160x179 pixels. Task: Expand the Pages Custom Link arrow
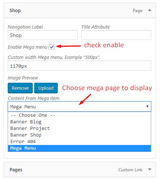tap(150, 169)
